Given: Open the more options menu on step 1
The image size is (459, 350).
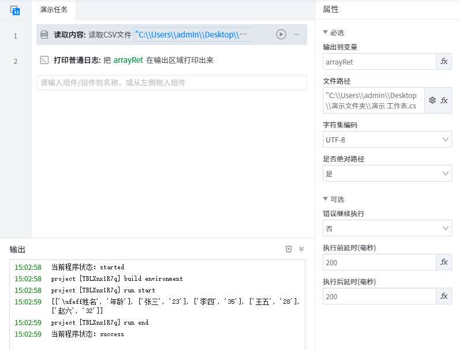Looking at the screenshot, I should (x=297, y=35).
